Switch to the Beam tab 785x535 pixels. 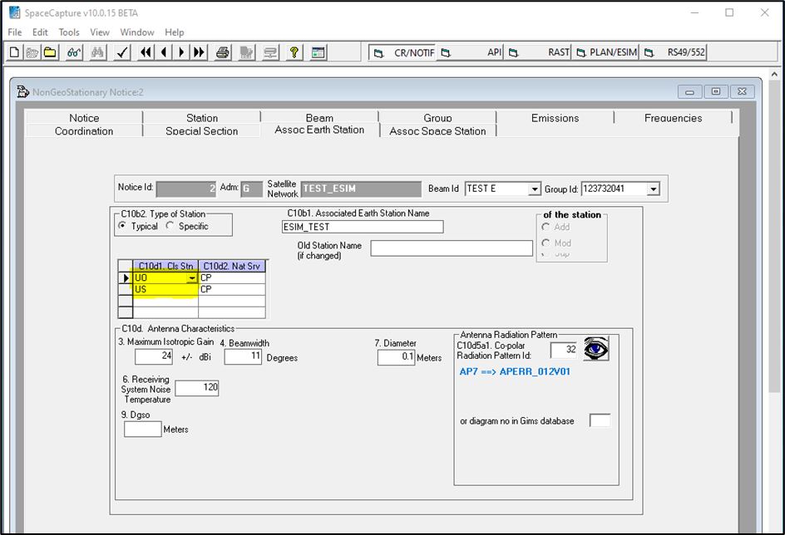click(x=319, y=118)
